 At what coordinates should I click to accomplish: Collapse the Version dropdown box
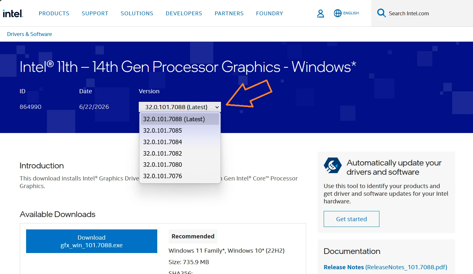click(180, 107)
